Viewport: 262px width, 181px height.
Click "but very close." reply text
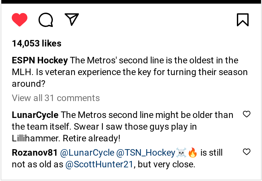point(166,164)
